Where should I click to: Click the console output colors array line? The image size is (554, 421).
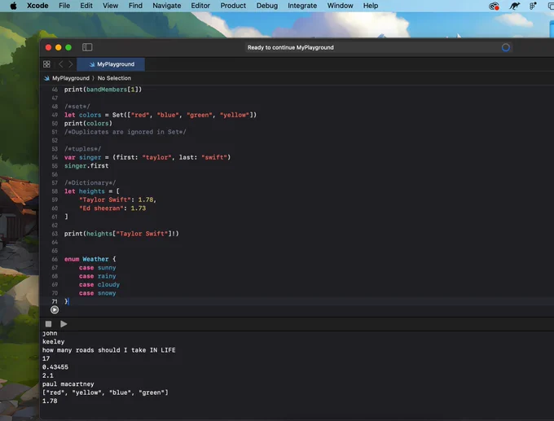click(105, 392)
